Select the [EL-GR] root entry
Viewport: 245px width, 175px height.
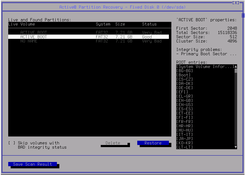click(x=184, y=96)
